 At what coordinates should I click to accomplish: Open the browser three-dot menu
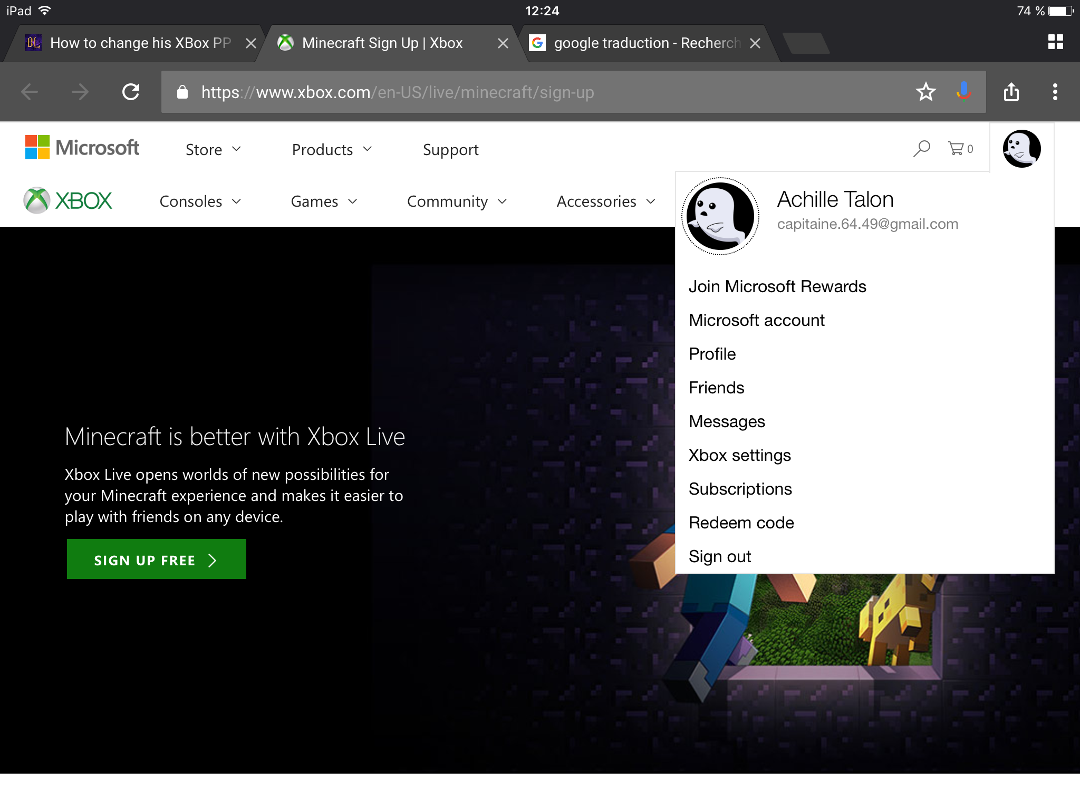pyautogui.click(x=1055, y=92)
